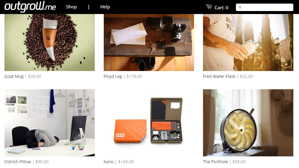
Task: Open the Ostrich Pillow product image
Action: click(50, 123)
